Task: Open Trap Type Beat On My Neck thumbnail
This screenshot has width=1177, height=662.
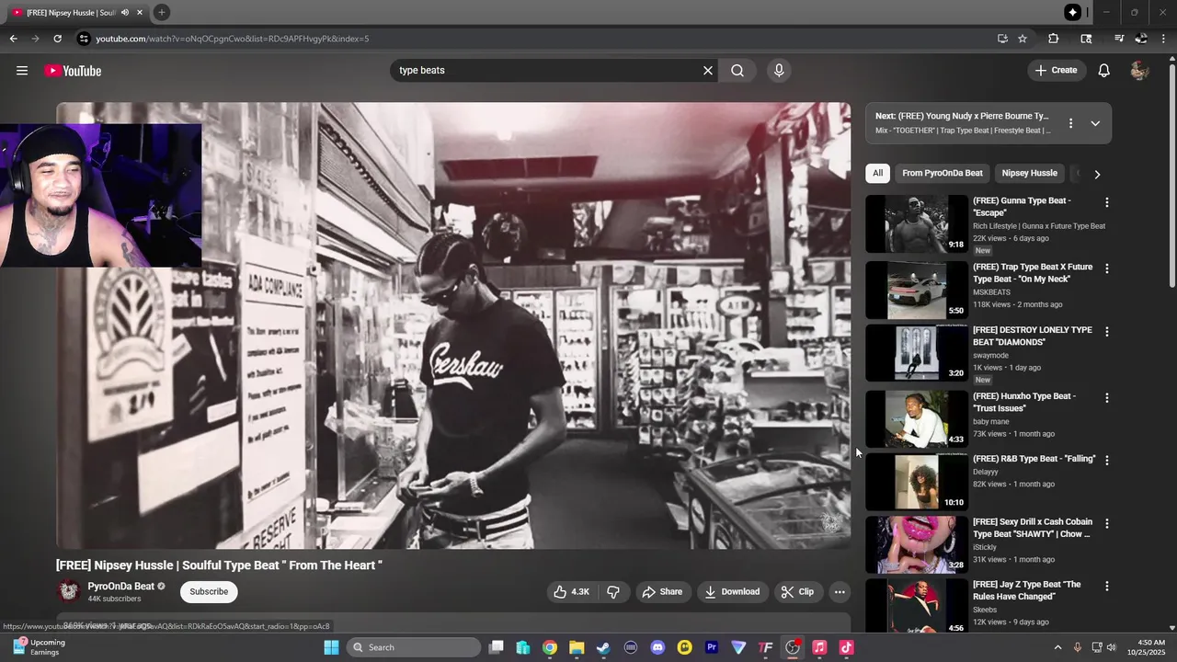Action: point(917,290)
